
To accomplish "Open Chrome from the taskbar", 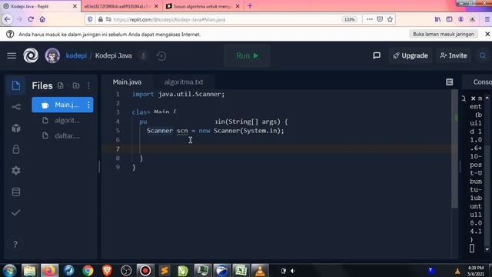I will (88, 270).
